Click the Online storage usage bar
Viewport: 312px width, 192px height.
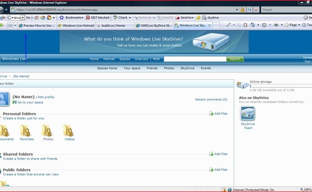coord(281,86)
